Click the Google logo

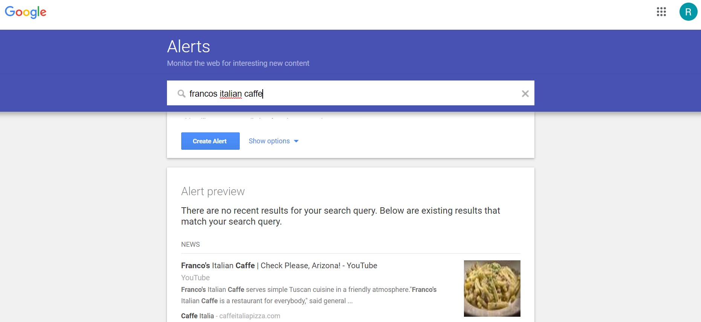click(26, 12)
